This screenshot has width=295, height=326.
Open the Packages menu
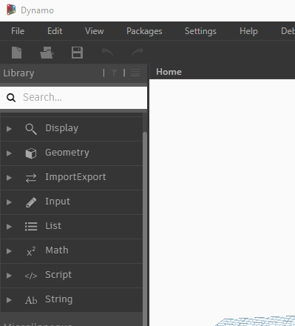(144, 31)
